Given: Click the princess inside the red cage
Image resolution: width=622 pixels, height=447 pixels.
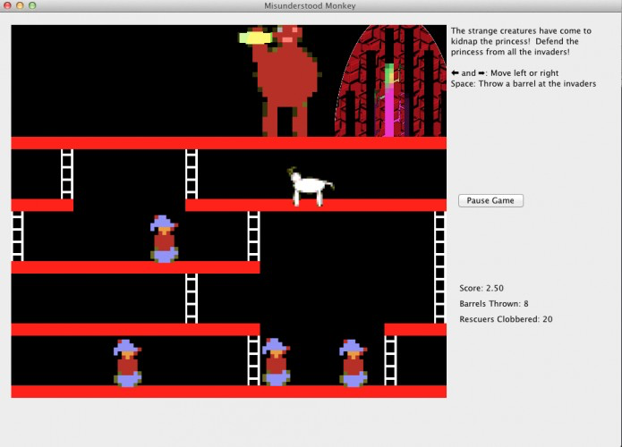Looking at the screenshot, I should (x=391, y=100).
